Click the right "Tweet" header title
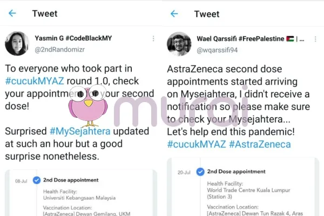324x216 pixels. [207, 13]
